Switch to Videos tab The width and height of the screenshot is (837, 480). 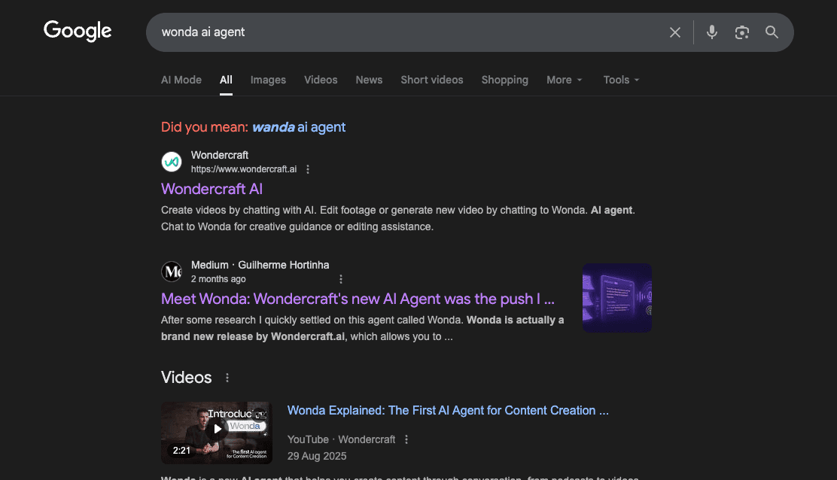coord(321,80)
